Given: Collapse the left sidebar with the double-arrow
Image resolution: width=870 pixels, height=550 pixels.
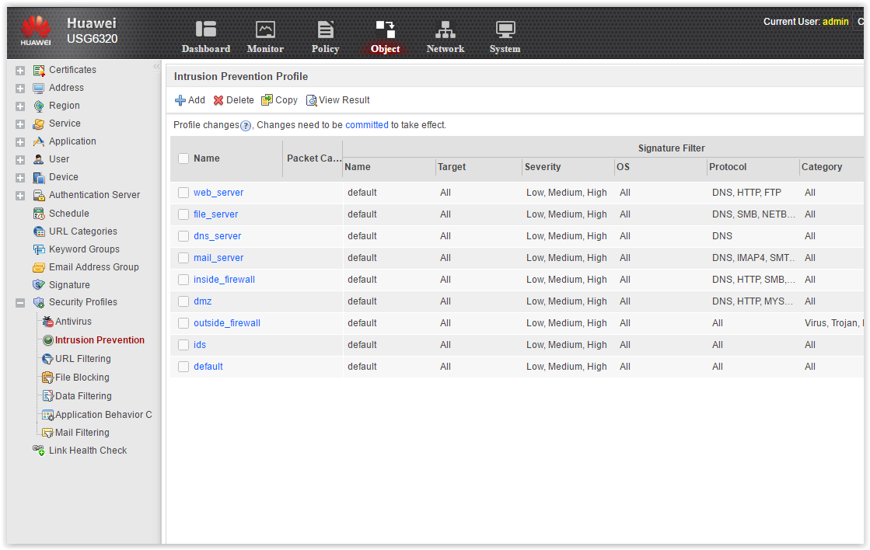Looking at the screenshot, I should pyautogui.click(x=156, y=67).
